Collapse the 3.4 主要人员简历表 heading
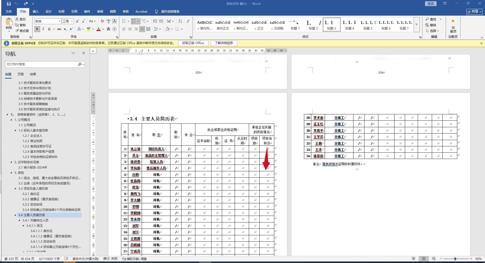The height and width of the screenshot is (263, 485). (15, 215)
